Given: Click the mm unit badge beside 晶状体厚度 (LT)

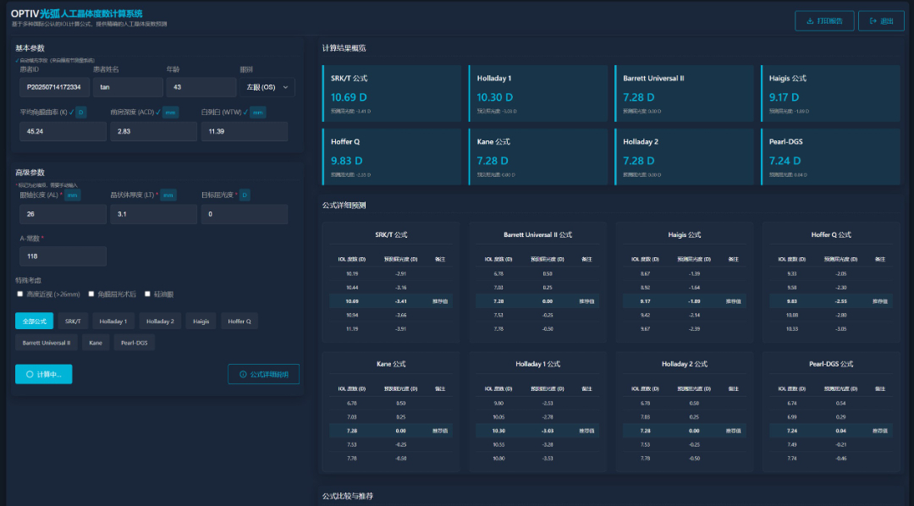Looking at the screenshot, I should (168, 195).
